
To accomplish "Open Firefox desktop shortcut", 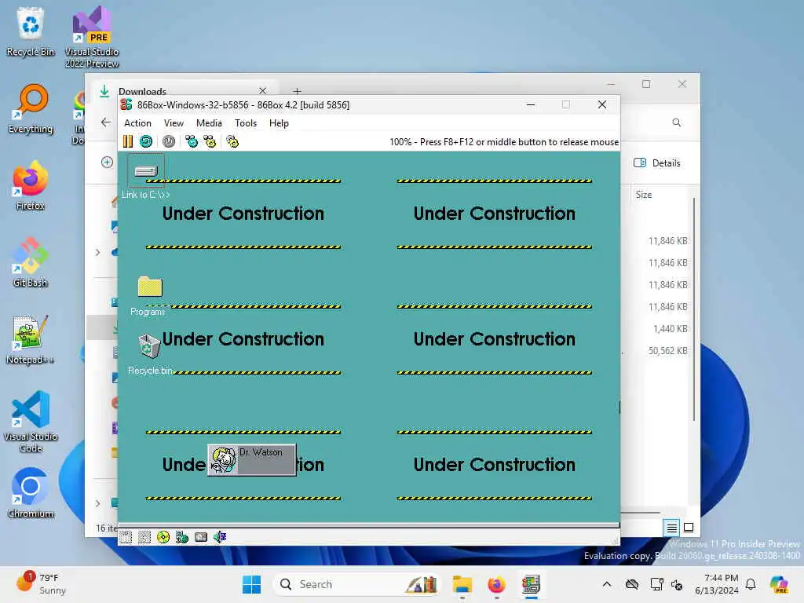I will tap(31, 185).
